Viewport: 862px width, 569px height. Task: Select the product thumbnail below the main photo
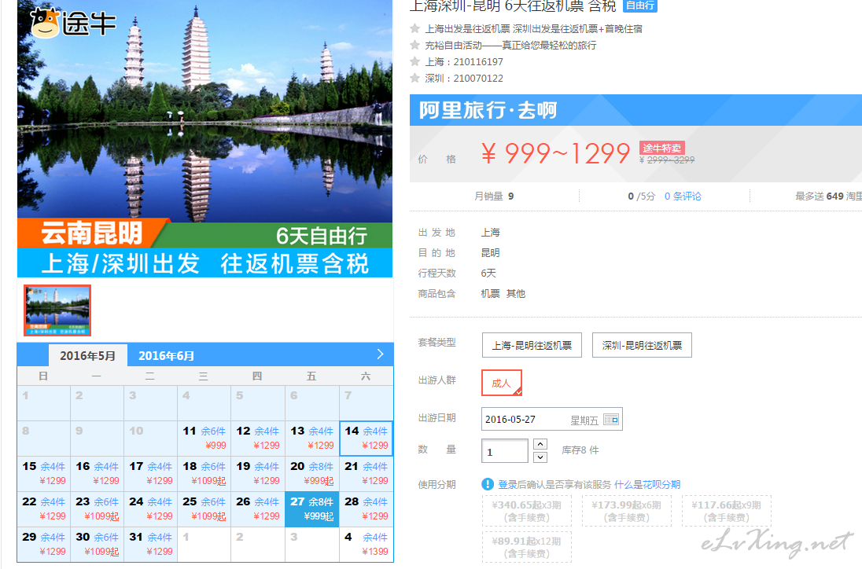[57, 310]
